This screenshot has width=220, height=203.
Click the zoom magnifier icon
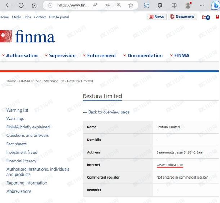119,5
